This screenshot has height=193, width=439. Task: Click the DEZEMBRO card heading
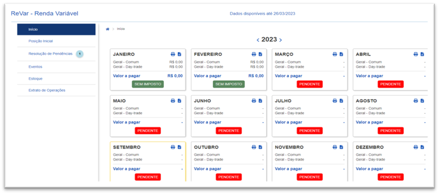[x=370, y=147]
